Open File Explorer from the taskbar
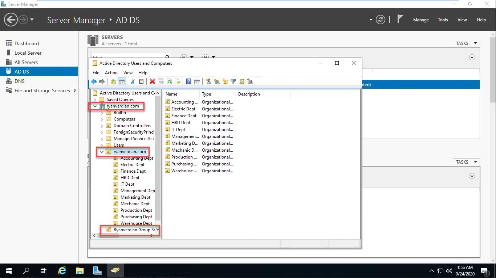Viewport: 496px width, 278px height. pyautogui.click(x=80, y=270)
